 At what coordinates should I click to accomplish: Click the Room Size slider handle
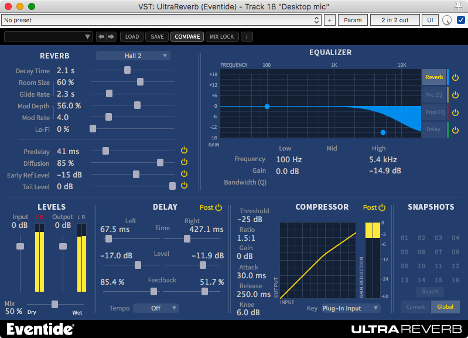pyautogui.click(x=140, y=81)
